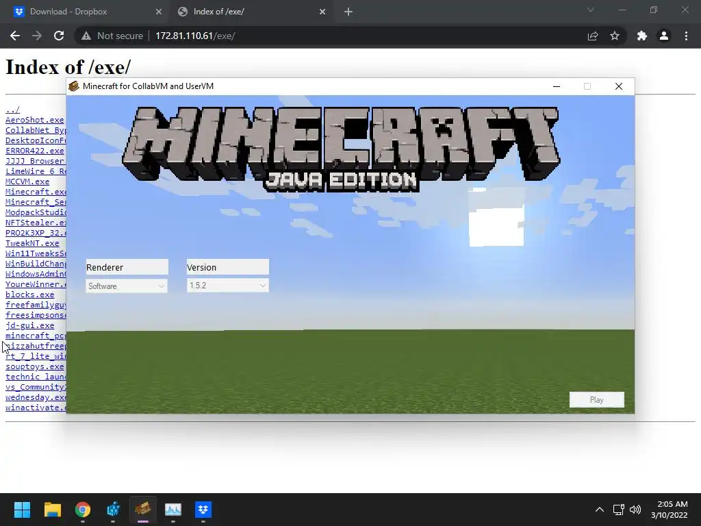The image size is (701, 526).
Task: Download YoureWinner link
Action: click(x=36, y=284)
